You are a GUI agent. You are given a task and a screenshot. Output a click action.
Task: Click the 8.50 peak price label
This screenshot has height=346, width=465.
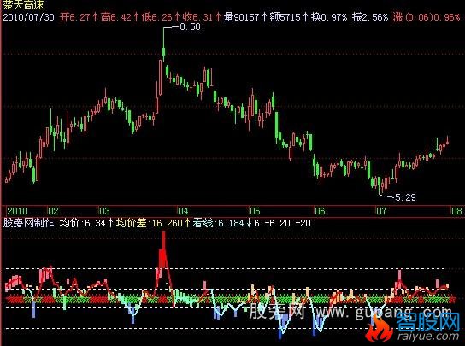[190, 26]
